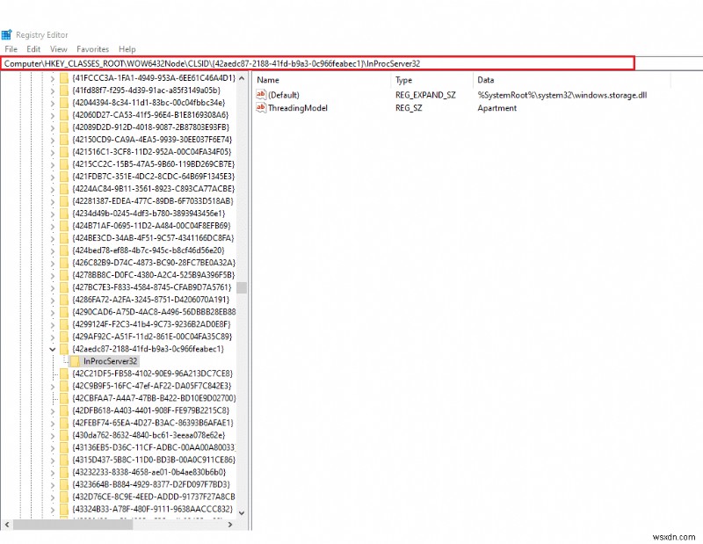
Task: Select the (Default) value string icon
Action: (261, 94)
